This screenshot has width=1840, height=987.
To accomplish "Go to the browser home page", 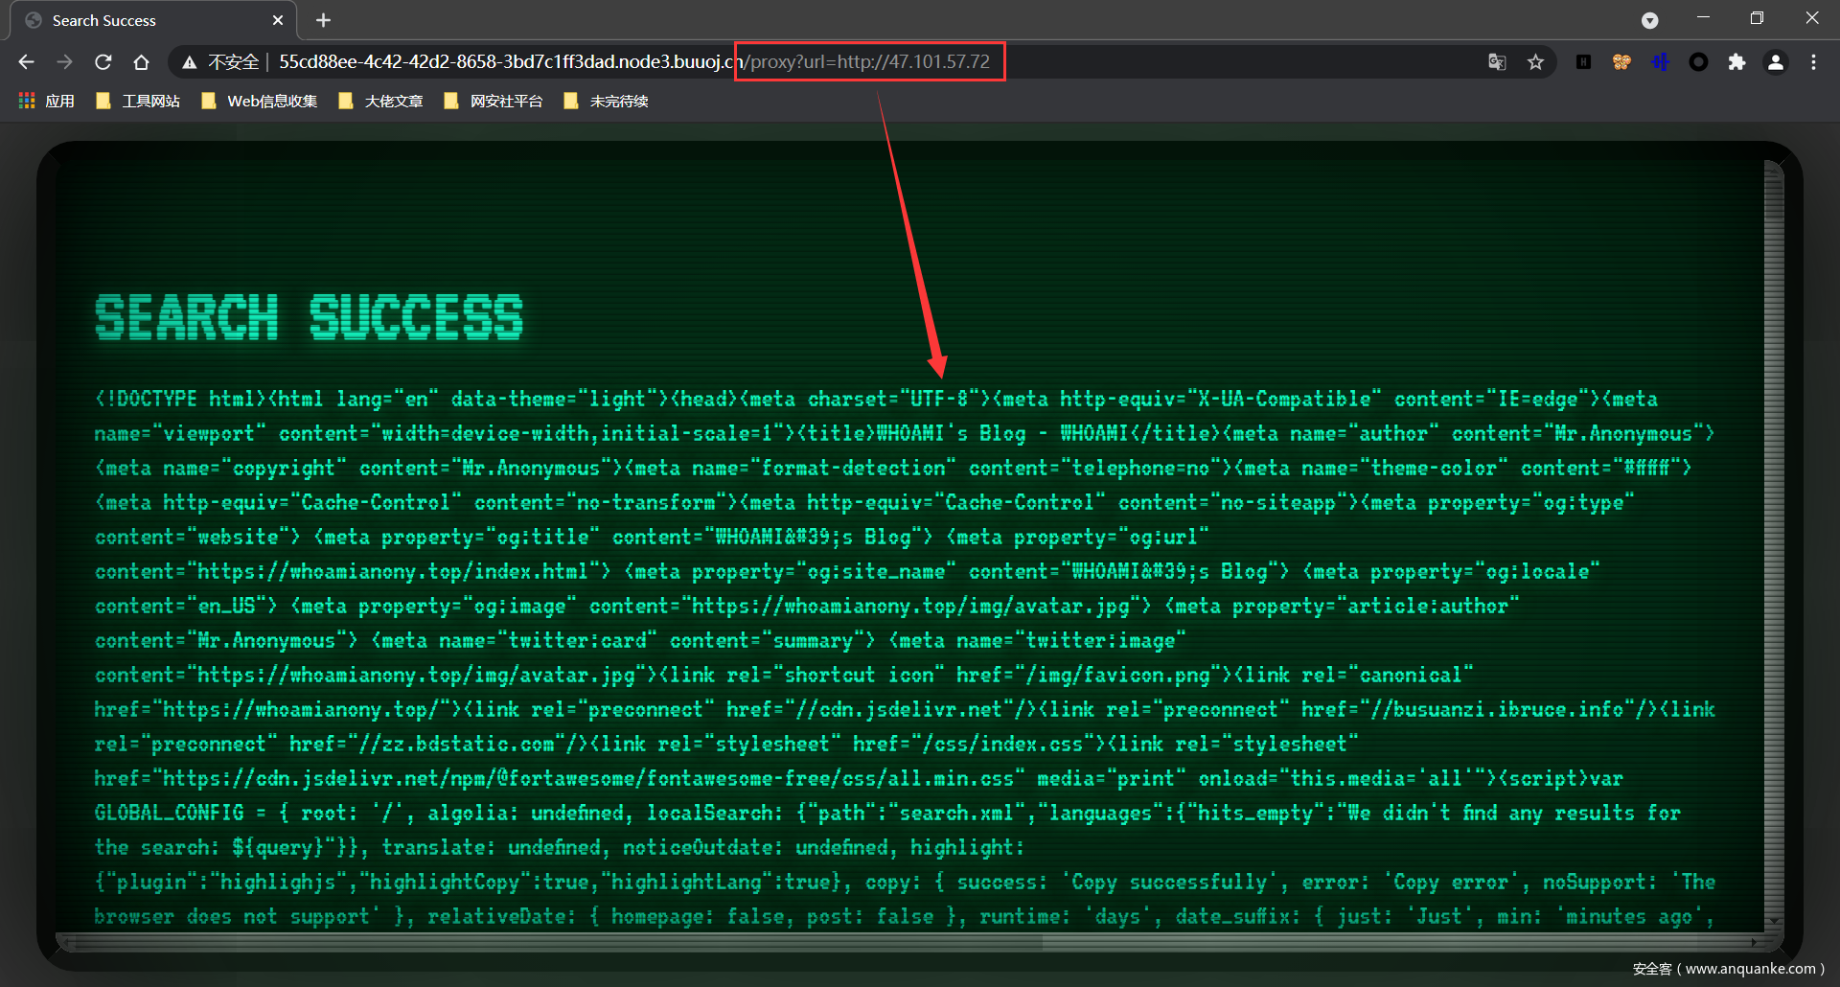I will [x=141, y=62].
